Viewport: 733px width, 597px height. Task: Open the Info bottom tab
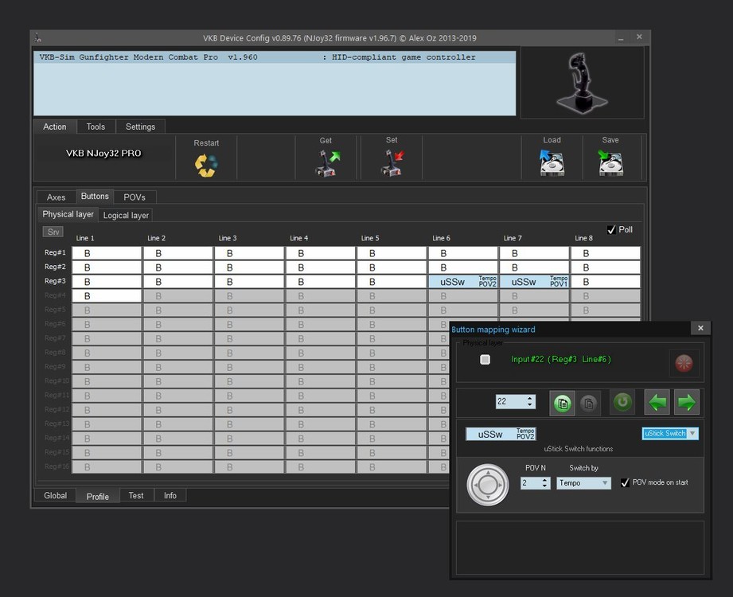click(170, 496)
